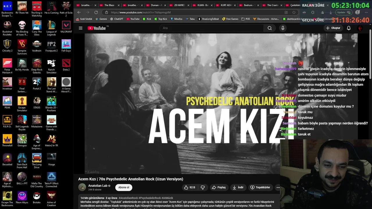
Task: Launch Buckshot Roulette desktop icon
Action: click(7, 28)
